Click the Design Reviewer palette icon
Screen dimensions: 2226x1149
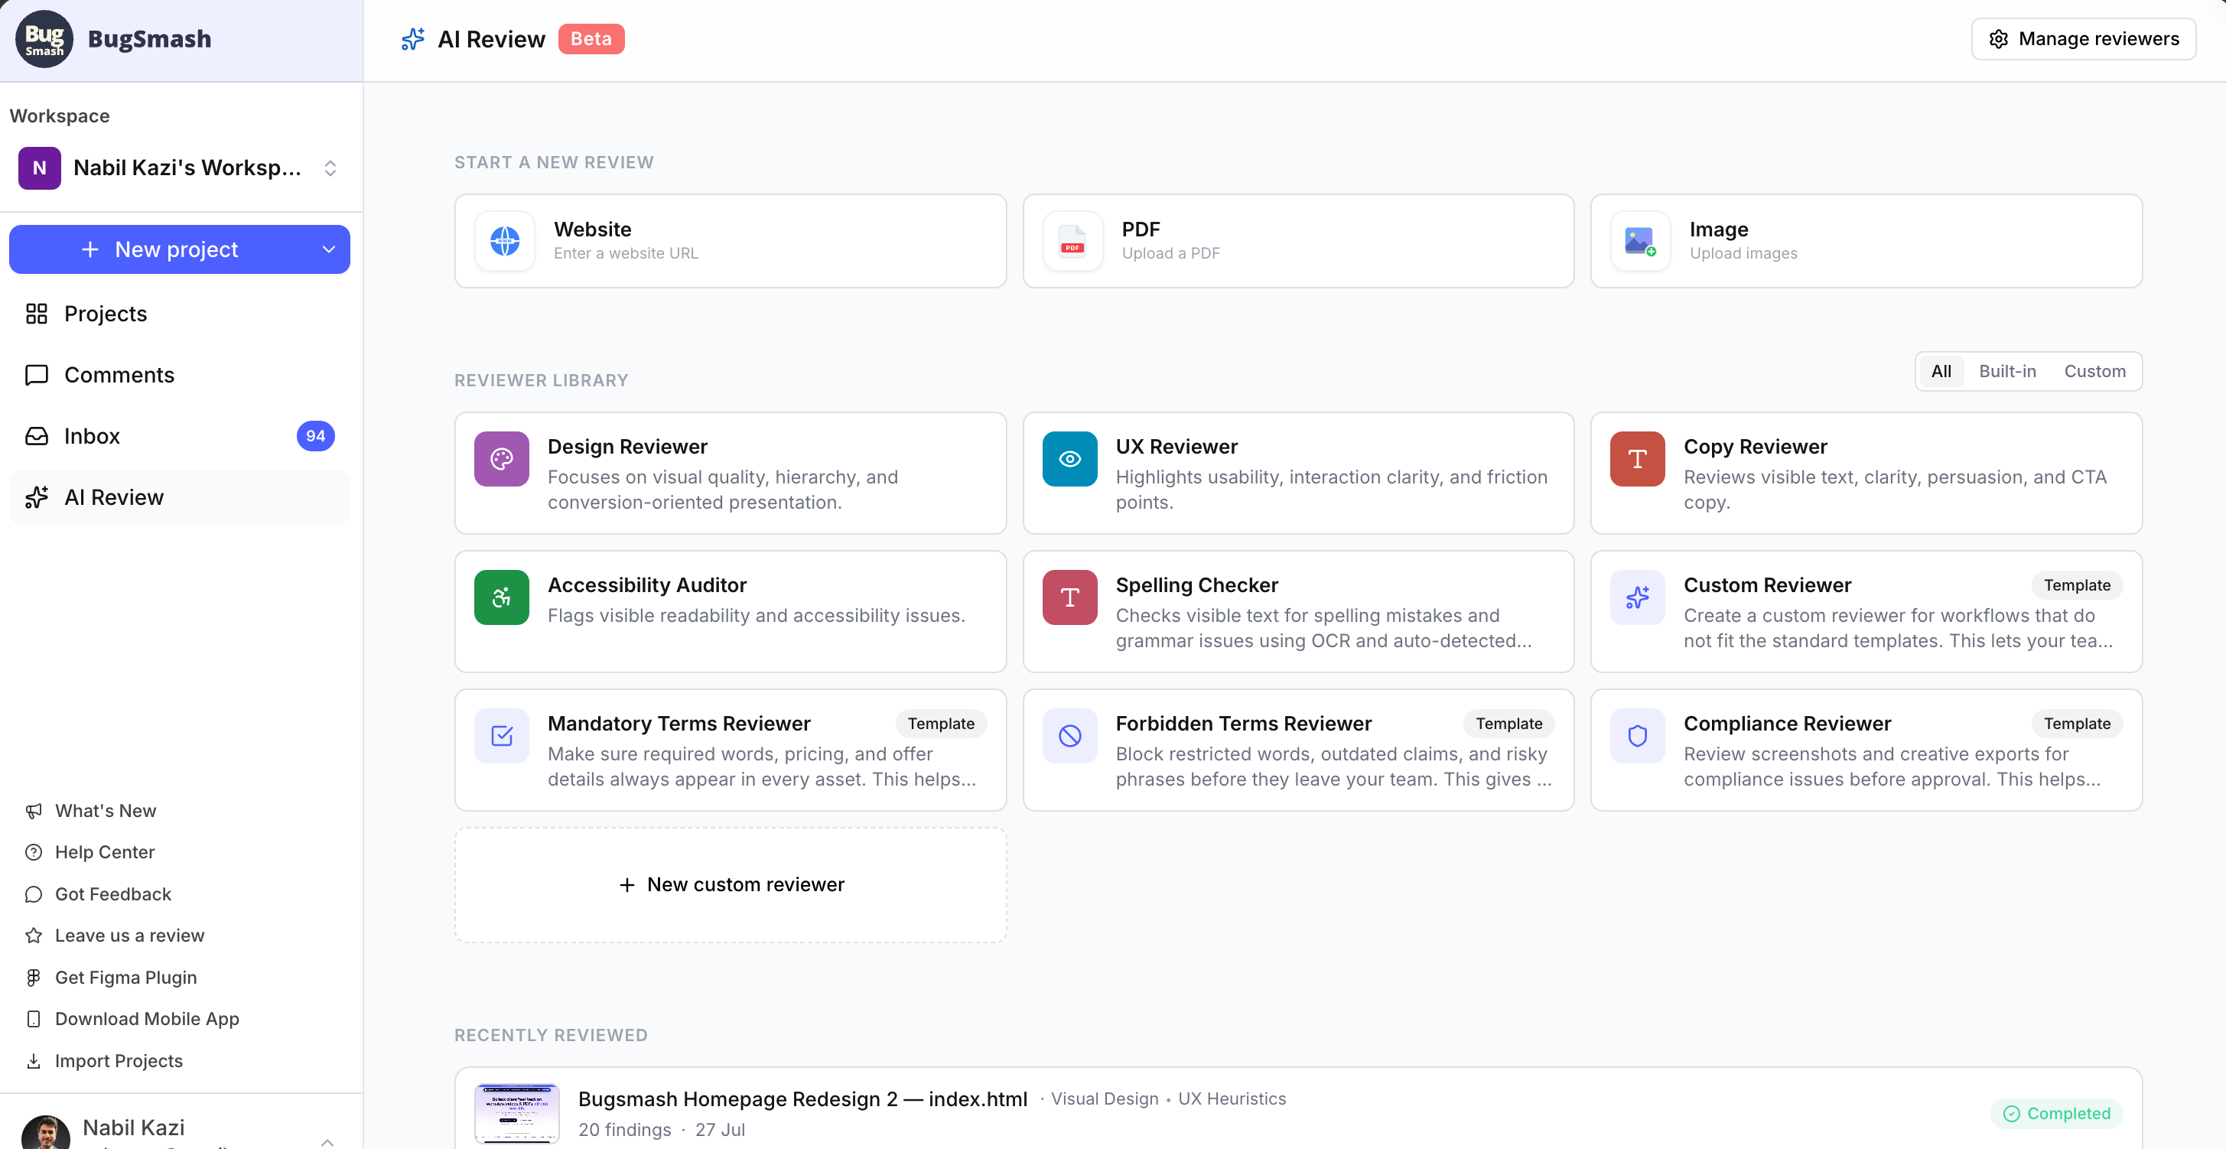502,459
